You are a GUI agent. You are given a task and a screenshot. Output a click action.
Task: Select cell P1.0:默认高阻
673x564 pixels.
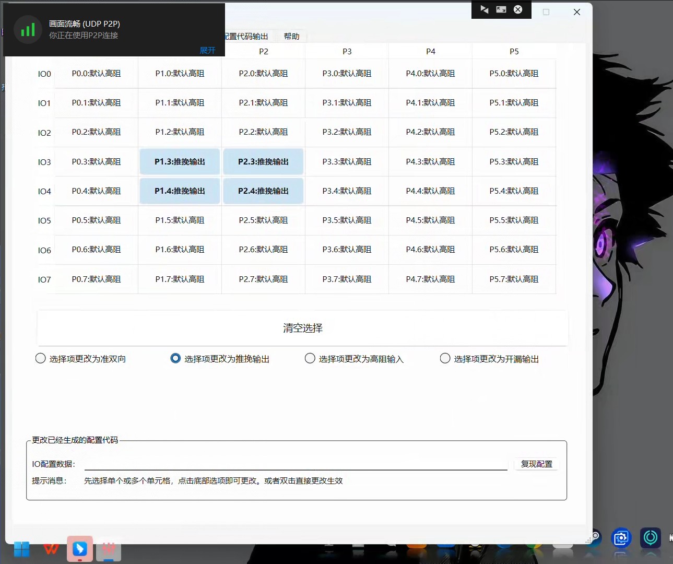pos(180,74)
